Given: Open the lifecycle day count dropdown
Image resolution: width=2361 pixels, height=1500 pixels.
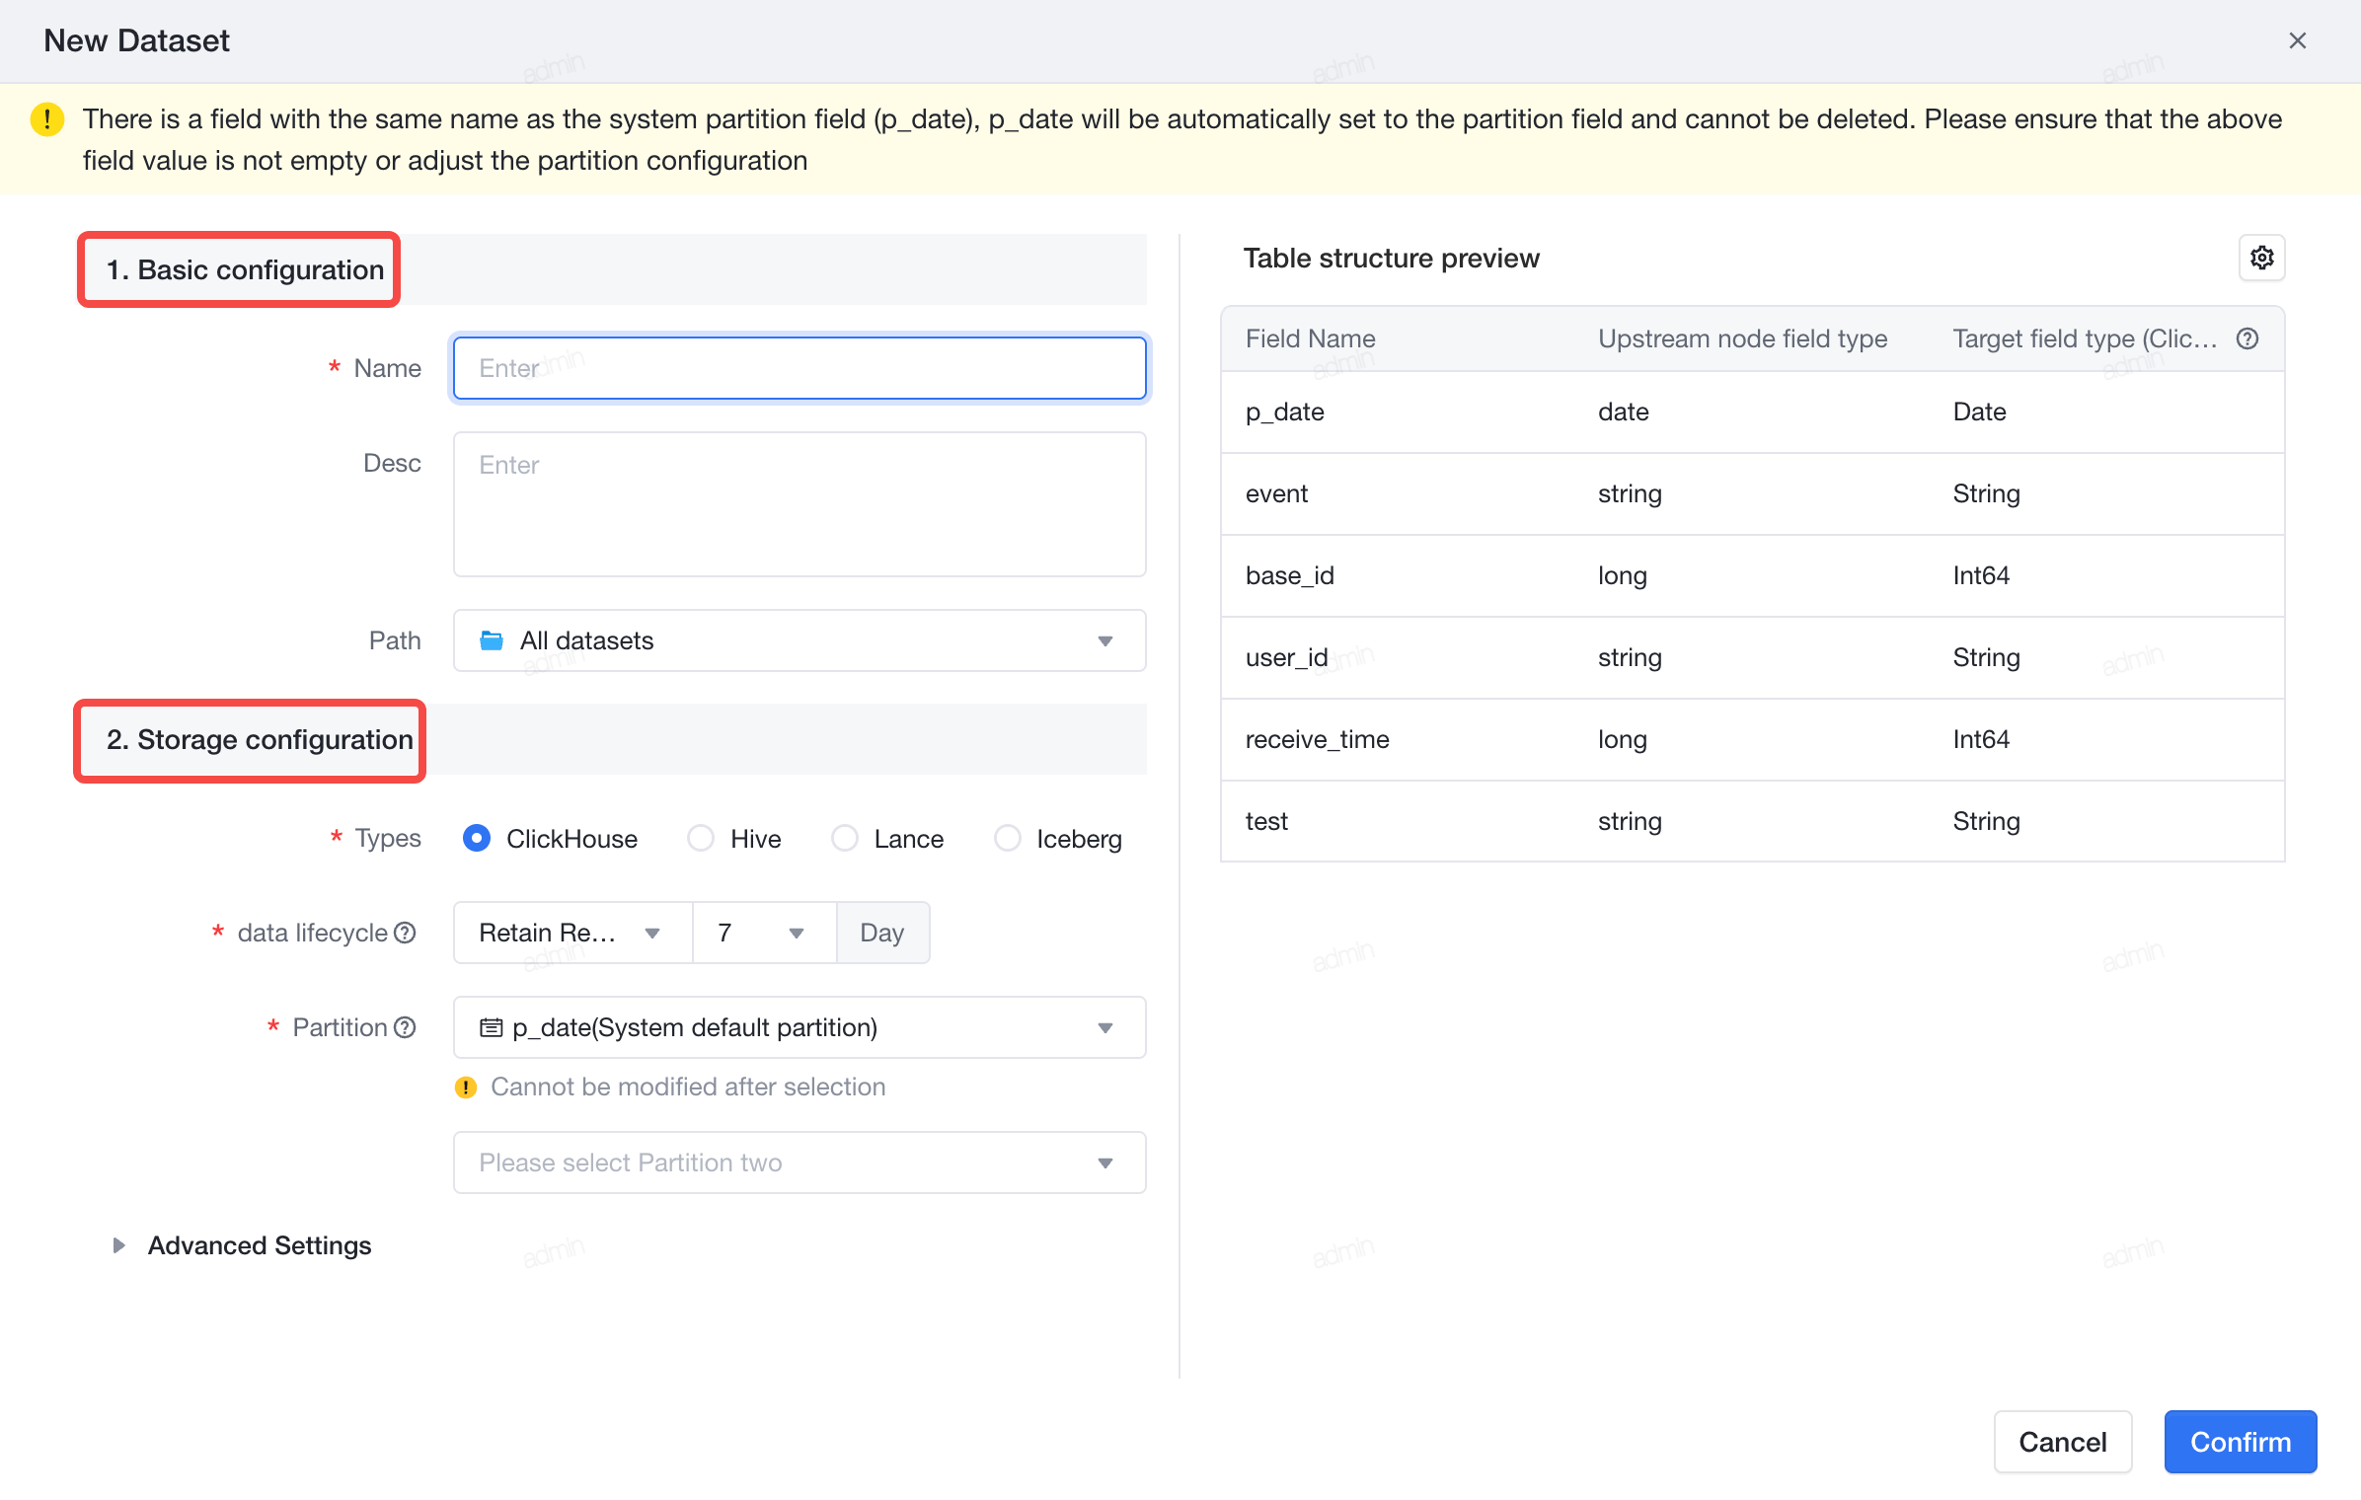Looking at the screenshot, I should point(764,933).
